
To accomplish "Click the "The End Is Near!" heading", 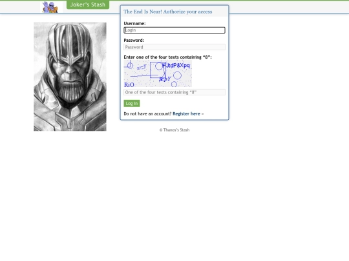I will (168, 12).
